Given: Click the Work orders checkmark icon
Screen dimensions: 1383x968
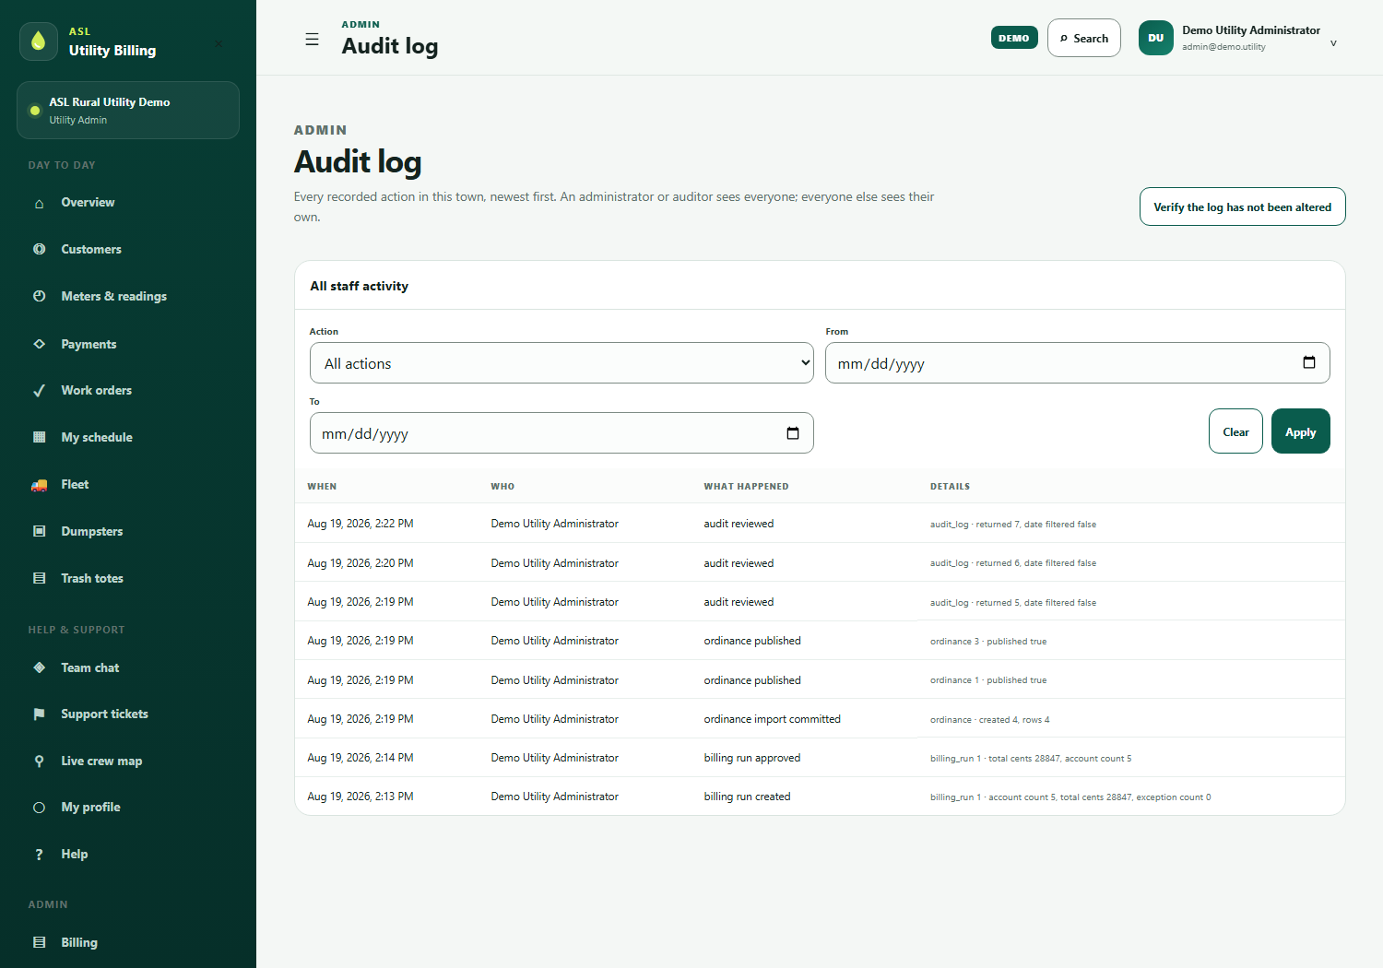Looking at the screenshot, I should pos(39,391).
